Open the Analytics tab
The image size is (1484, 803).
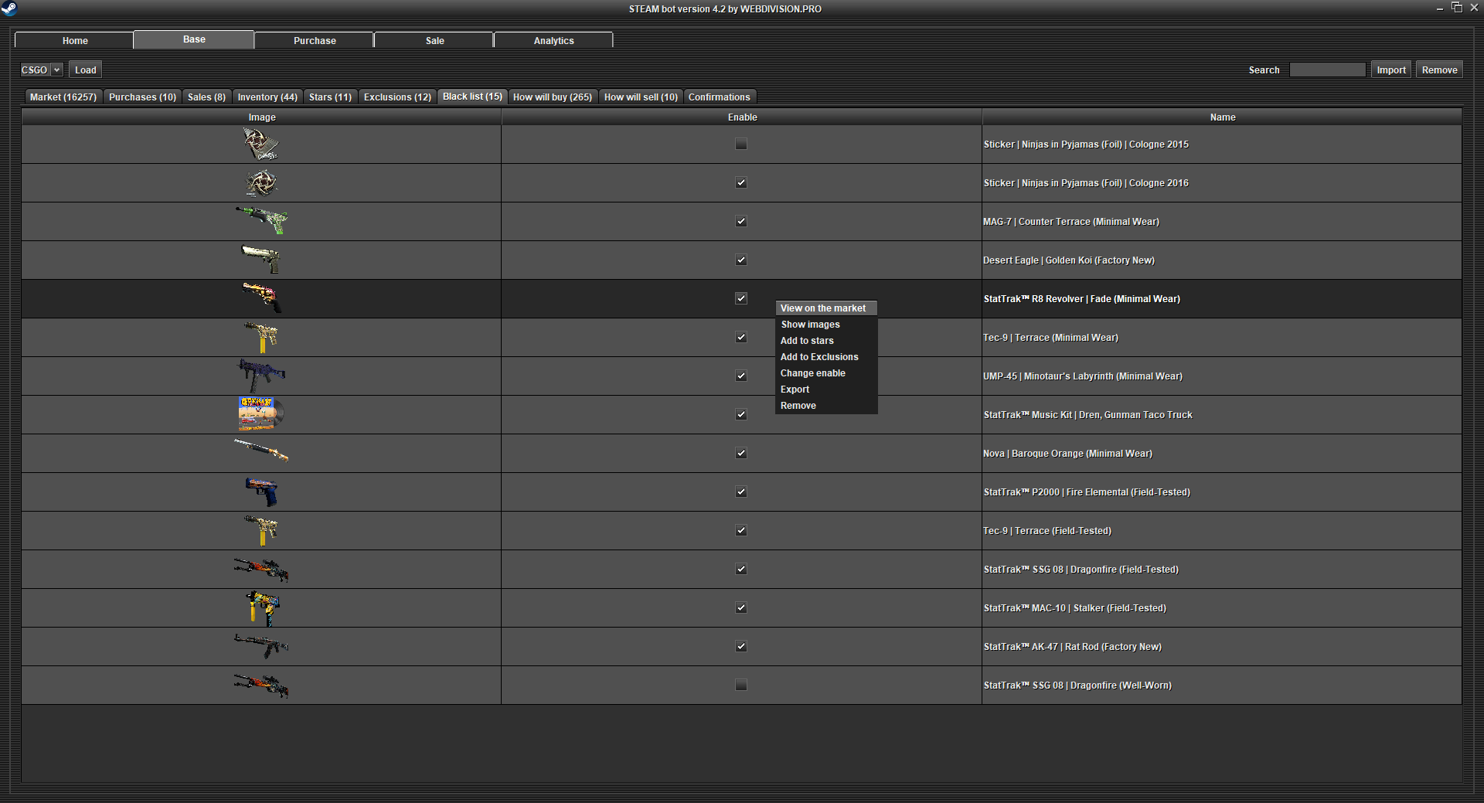point(553,41)
